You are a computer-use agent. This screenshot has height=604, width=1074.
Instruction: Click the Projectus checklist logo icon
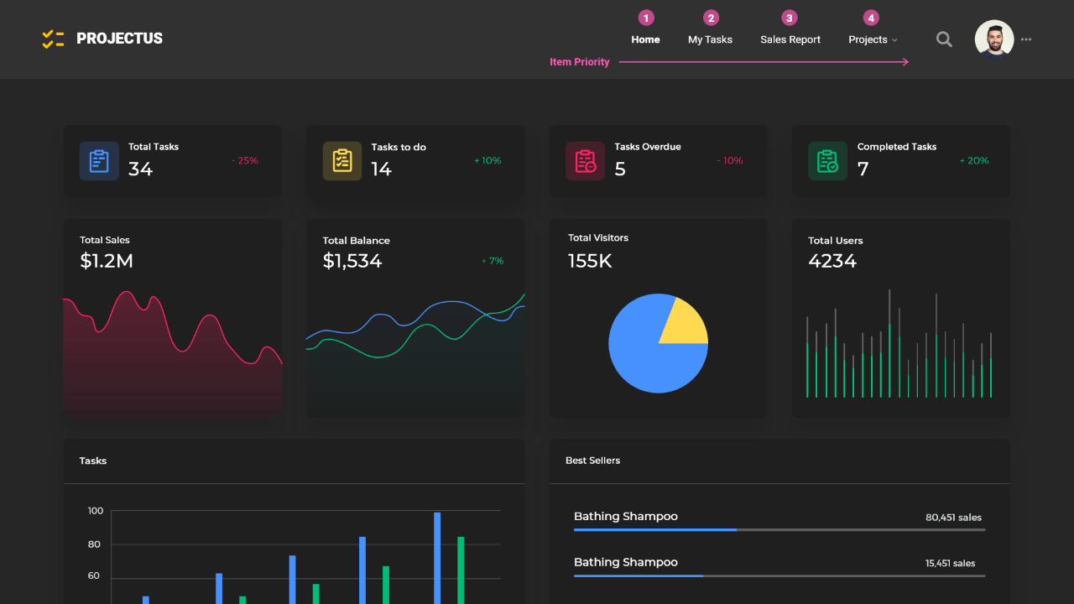point(53,39)
